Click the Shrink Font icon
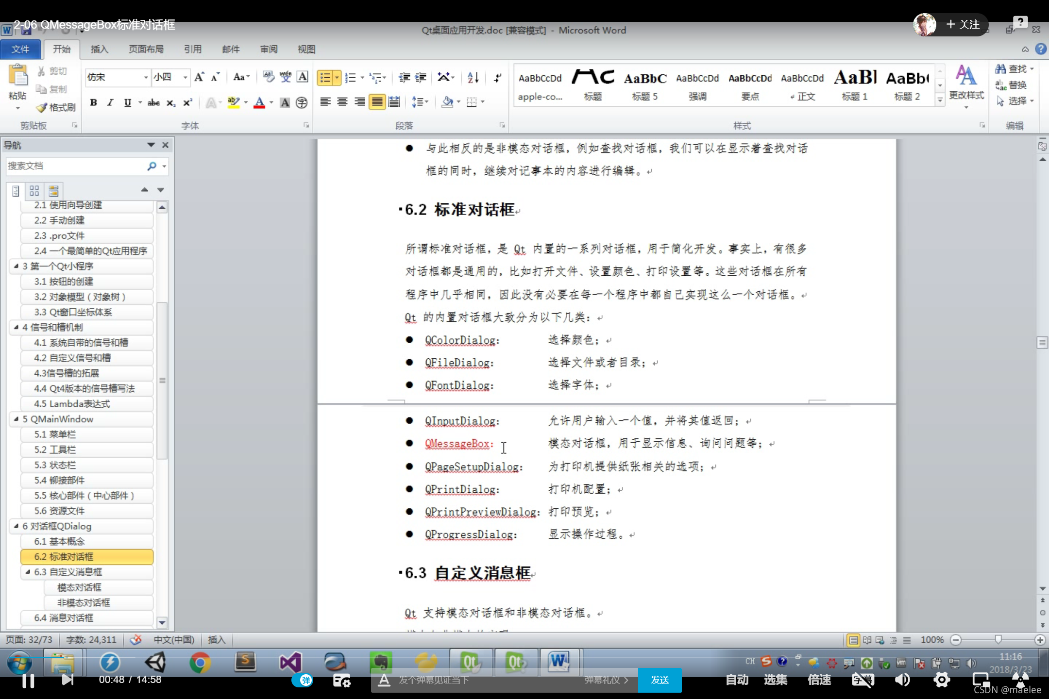Screen dimensions: 1049x699 click(215, 77)
